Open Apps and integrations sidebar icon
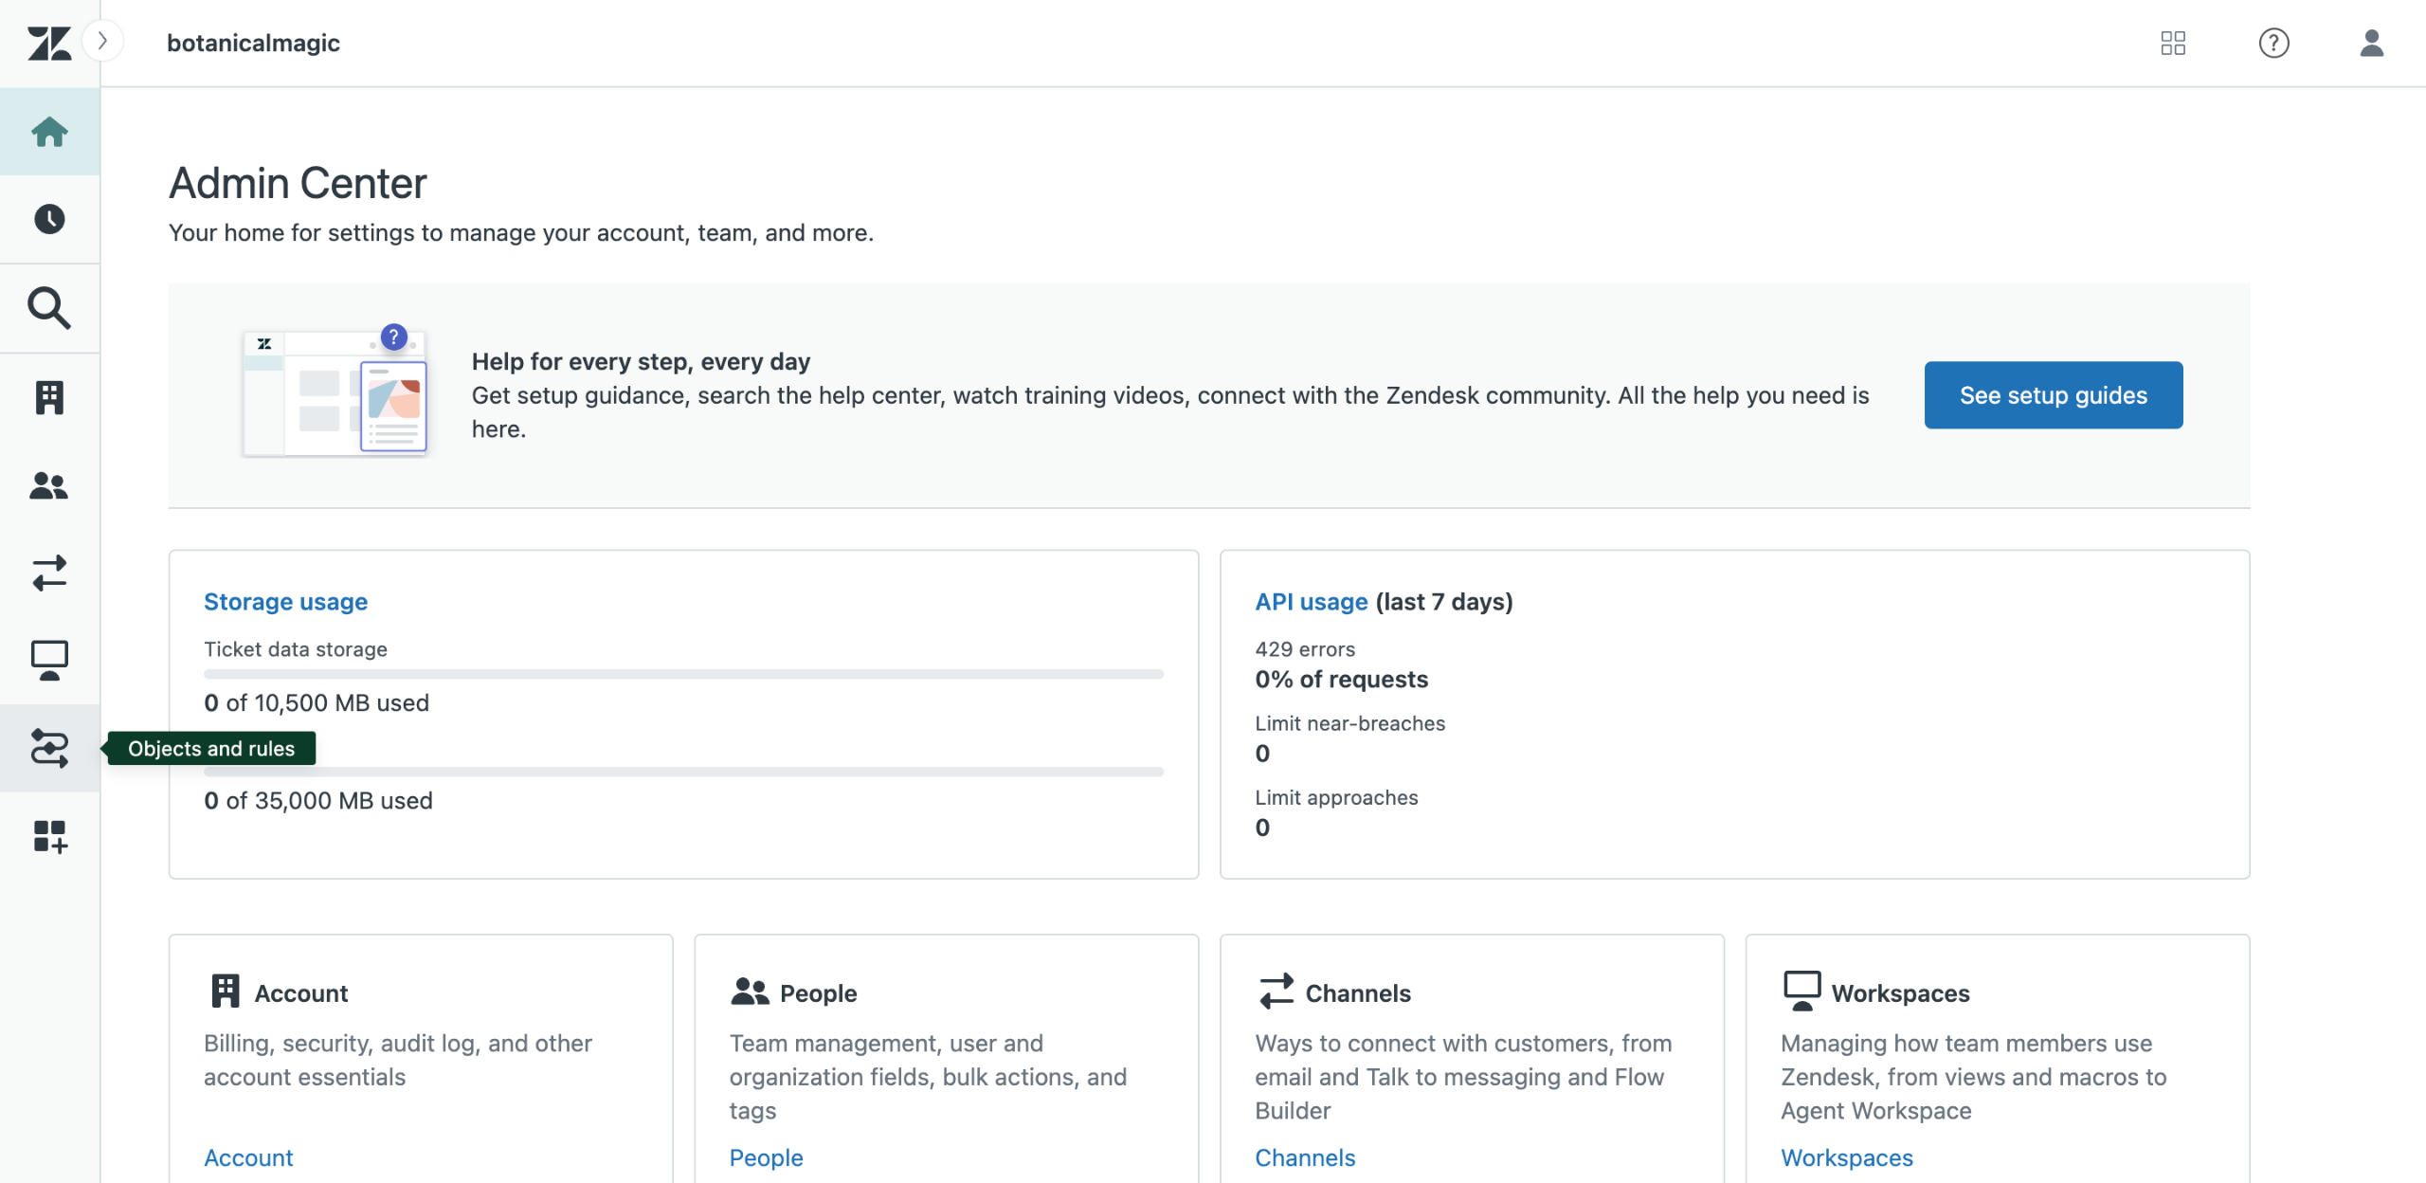Viewport: 2426px width, 1183px height. click(x=49, y=837)
